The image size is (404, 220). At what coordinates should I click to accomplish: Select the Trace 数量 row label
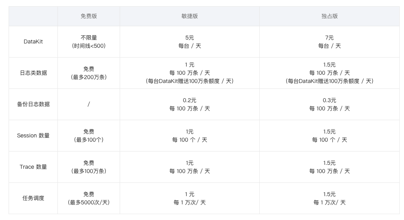[x=33, y=167]
